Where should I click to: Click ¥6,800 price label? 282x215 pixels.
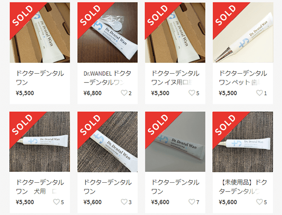[x=92, y=93]
